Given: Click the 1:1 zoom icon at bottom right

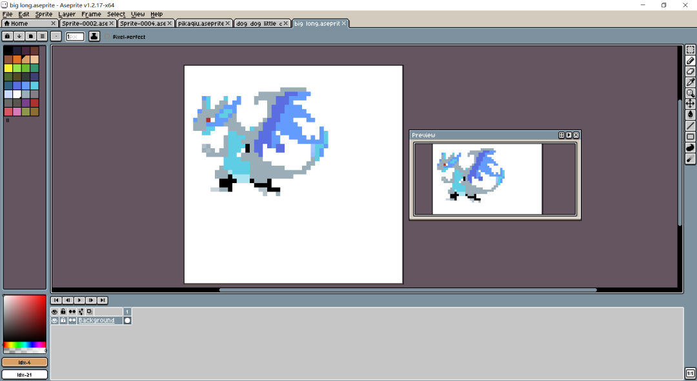Looking at the screenshot, I should [691, 373].
